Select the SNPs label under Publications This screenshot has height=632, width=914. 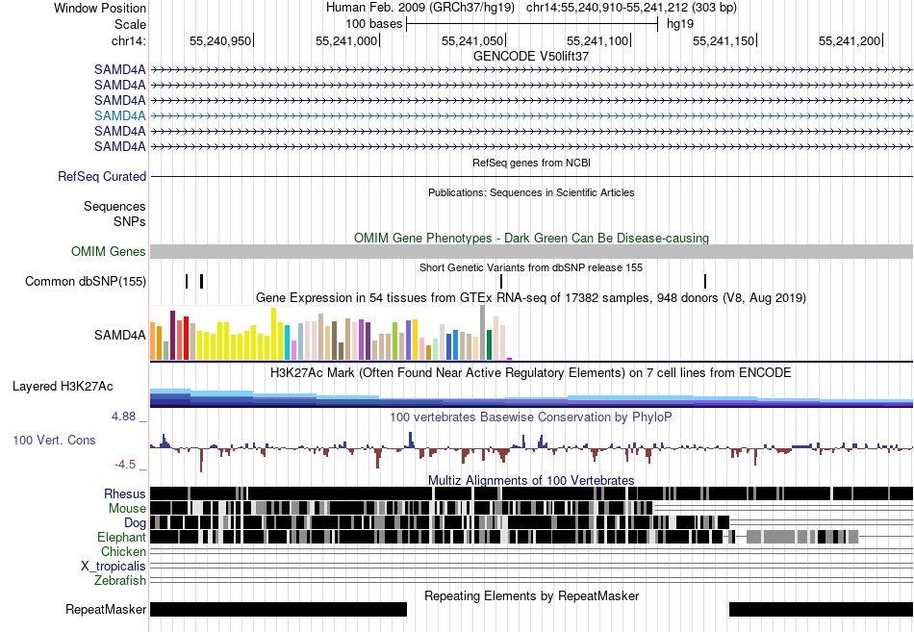click(130, 221)
